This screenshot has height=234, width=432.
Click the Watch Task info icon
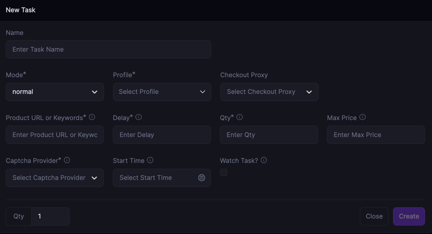(x=264, y=160)
